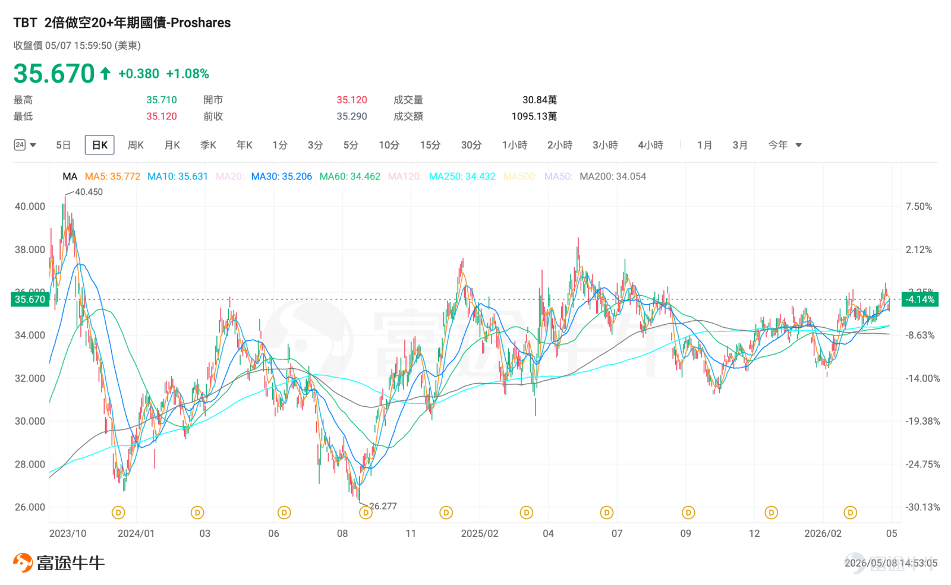951x585 pixels.
Task: Click the green 35.670 price axis tag
Action: pyautogui.click(x=30, y=299)
